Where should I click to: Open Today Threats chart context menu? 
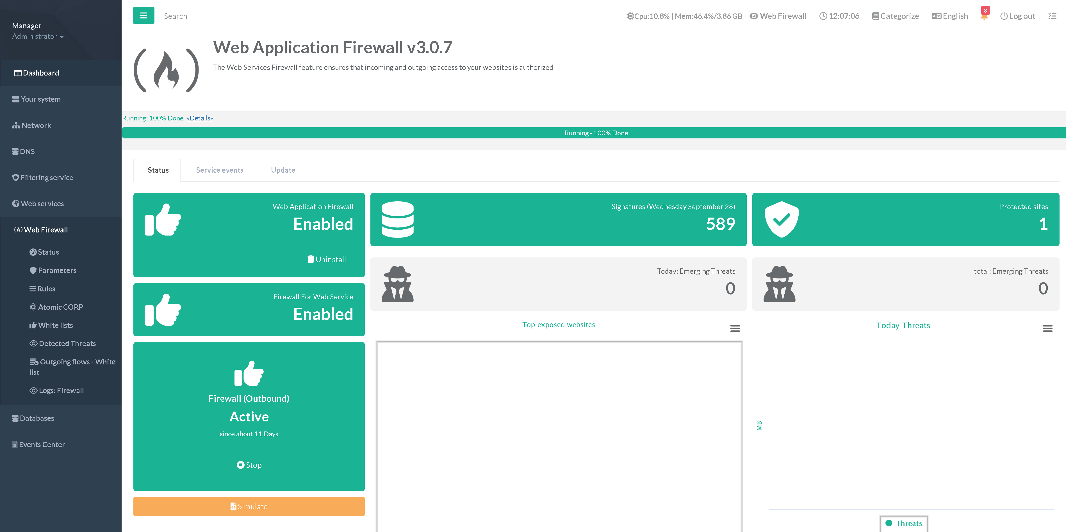coord(1047,328)
